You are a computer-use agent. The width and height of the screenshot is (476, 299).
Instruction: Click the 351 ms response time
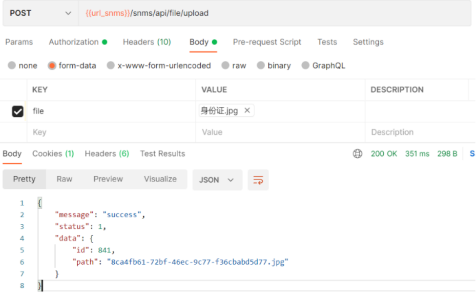pyautogui.click(x=417, y=154)
